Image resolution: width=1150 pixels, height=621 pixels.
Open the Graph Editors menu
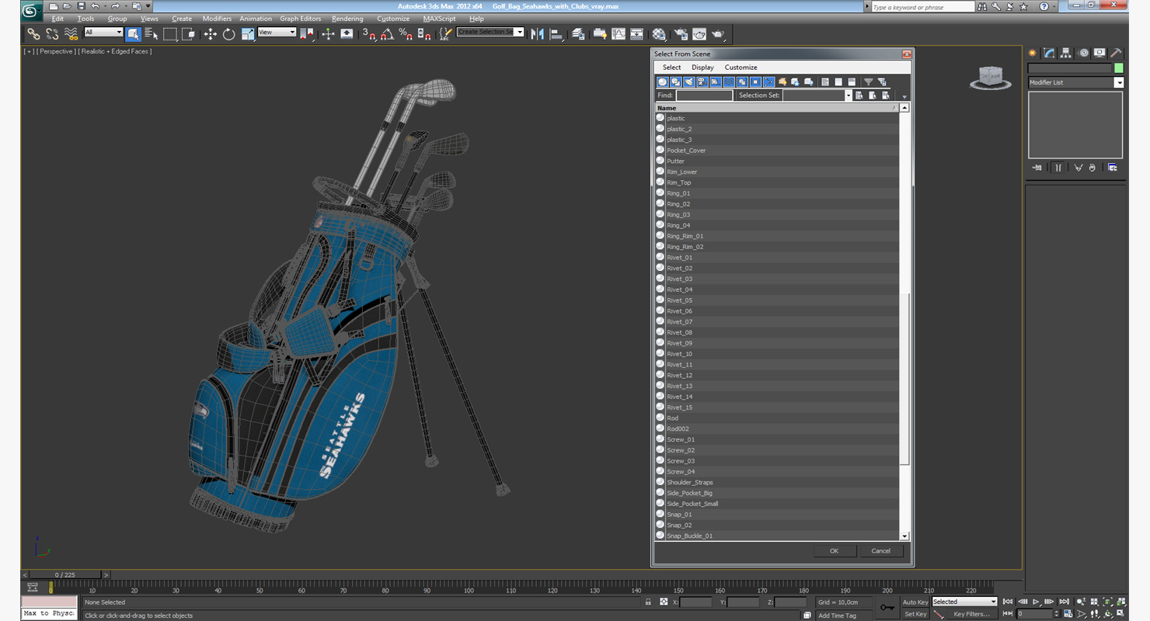click(x=301, y=19)
